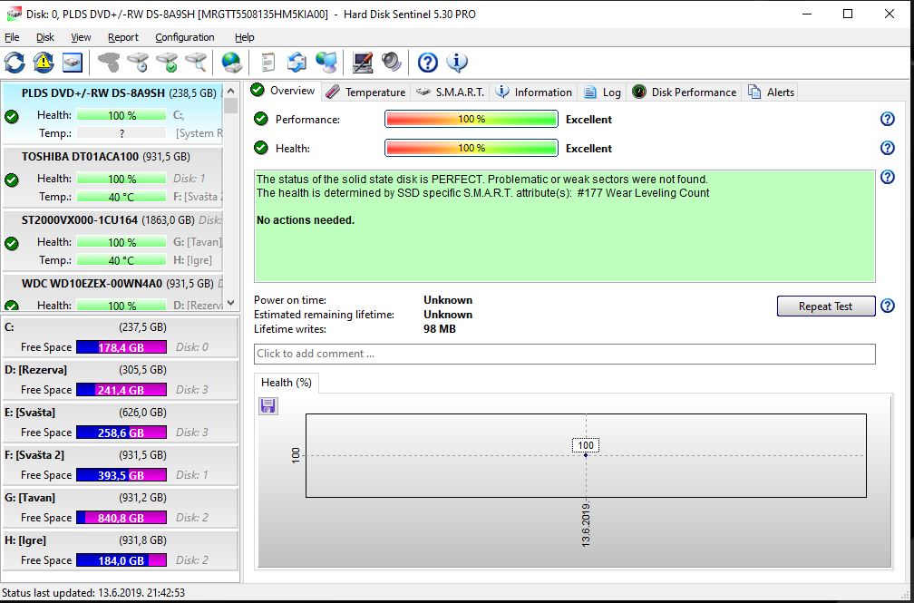Click the speaker icon in the toolbar
Image resolution: width=914 pixels, height=603 pixels.
(392, 63)
